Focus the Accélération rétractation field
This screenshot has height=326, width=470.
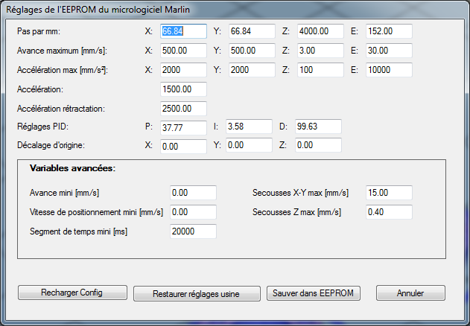tap(183, 109)
